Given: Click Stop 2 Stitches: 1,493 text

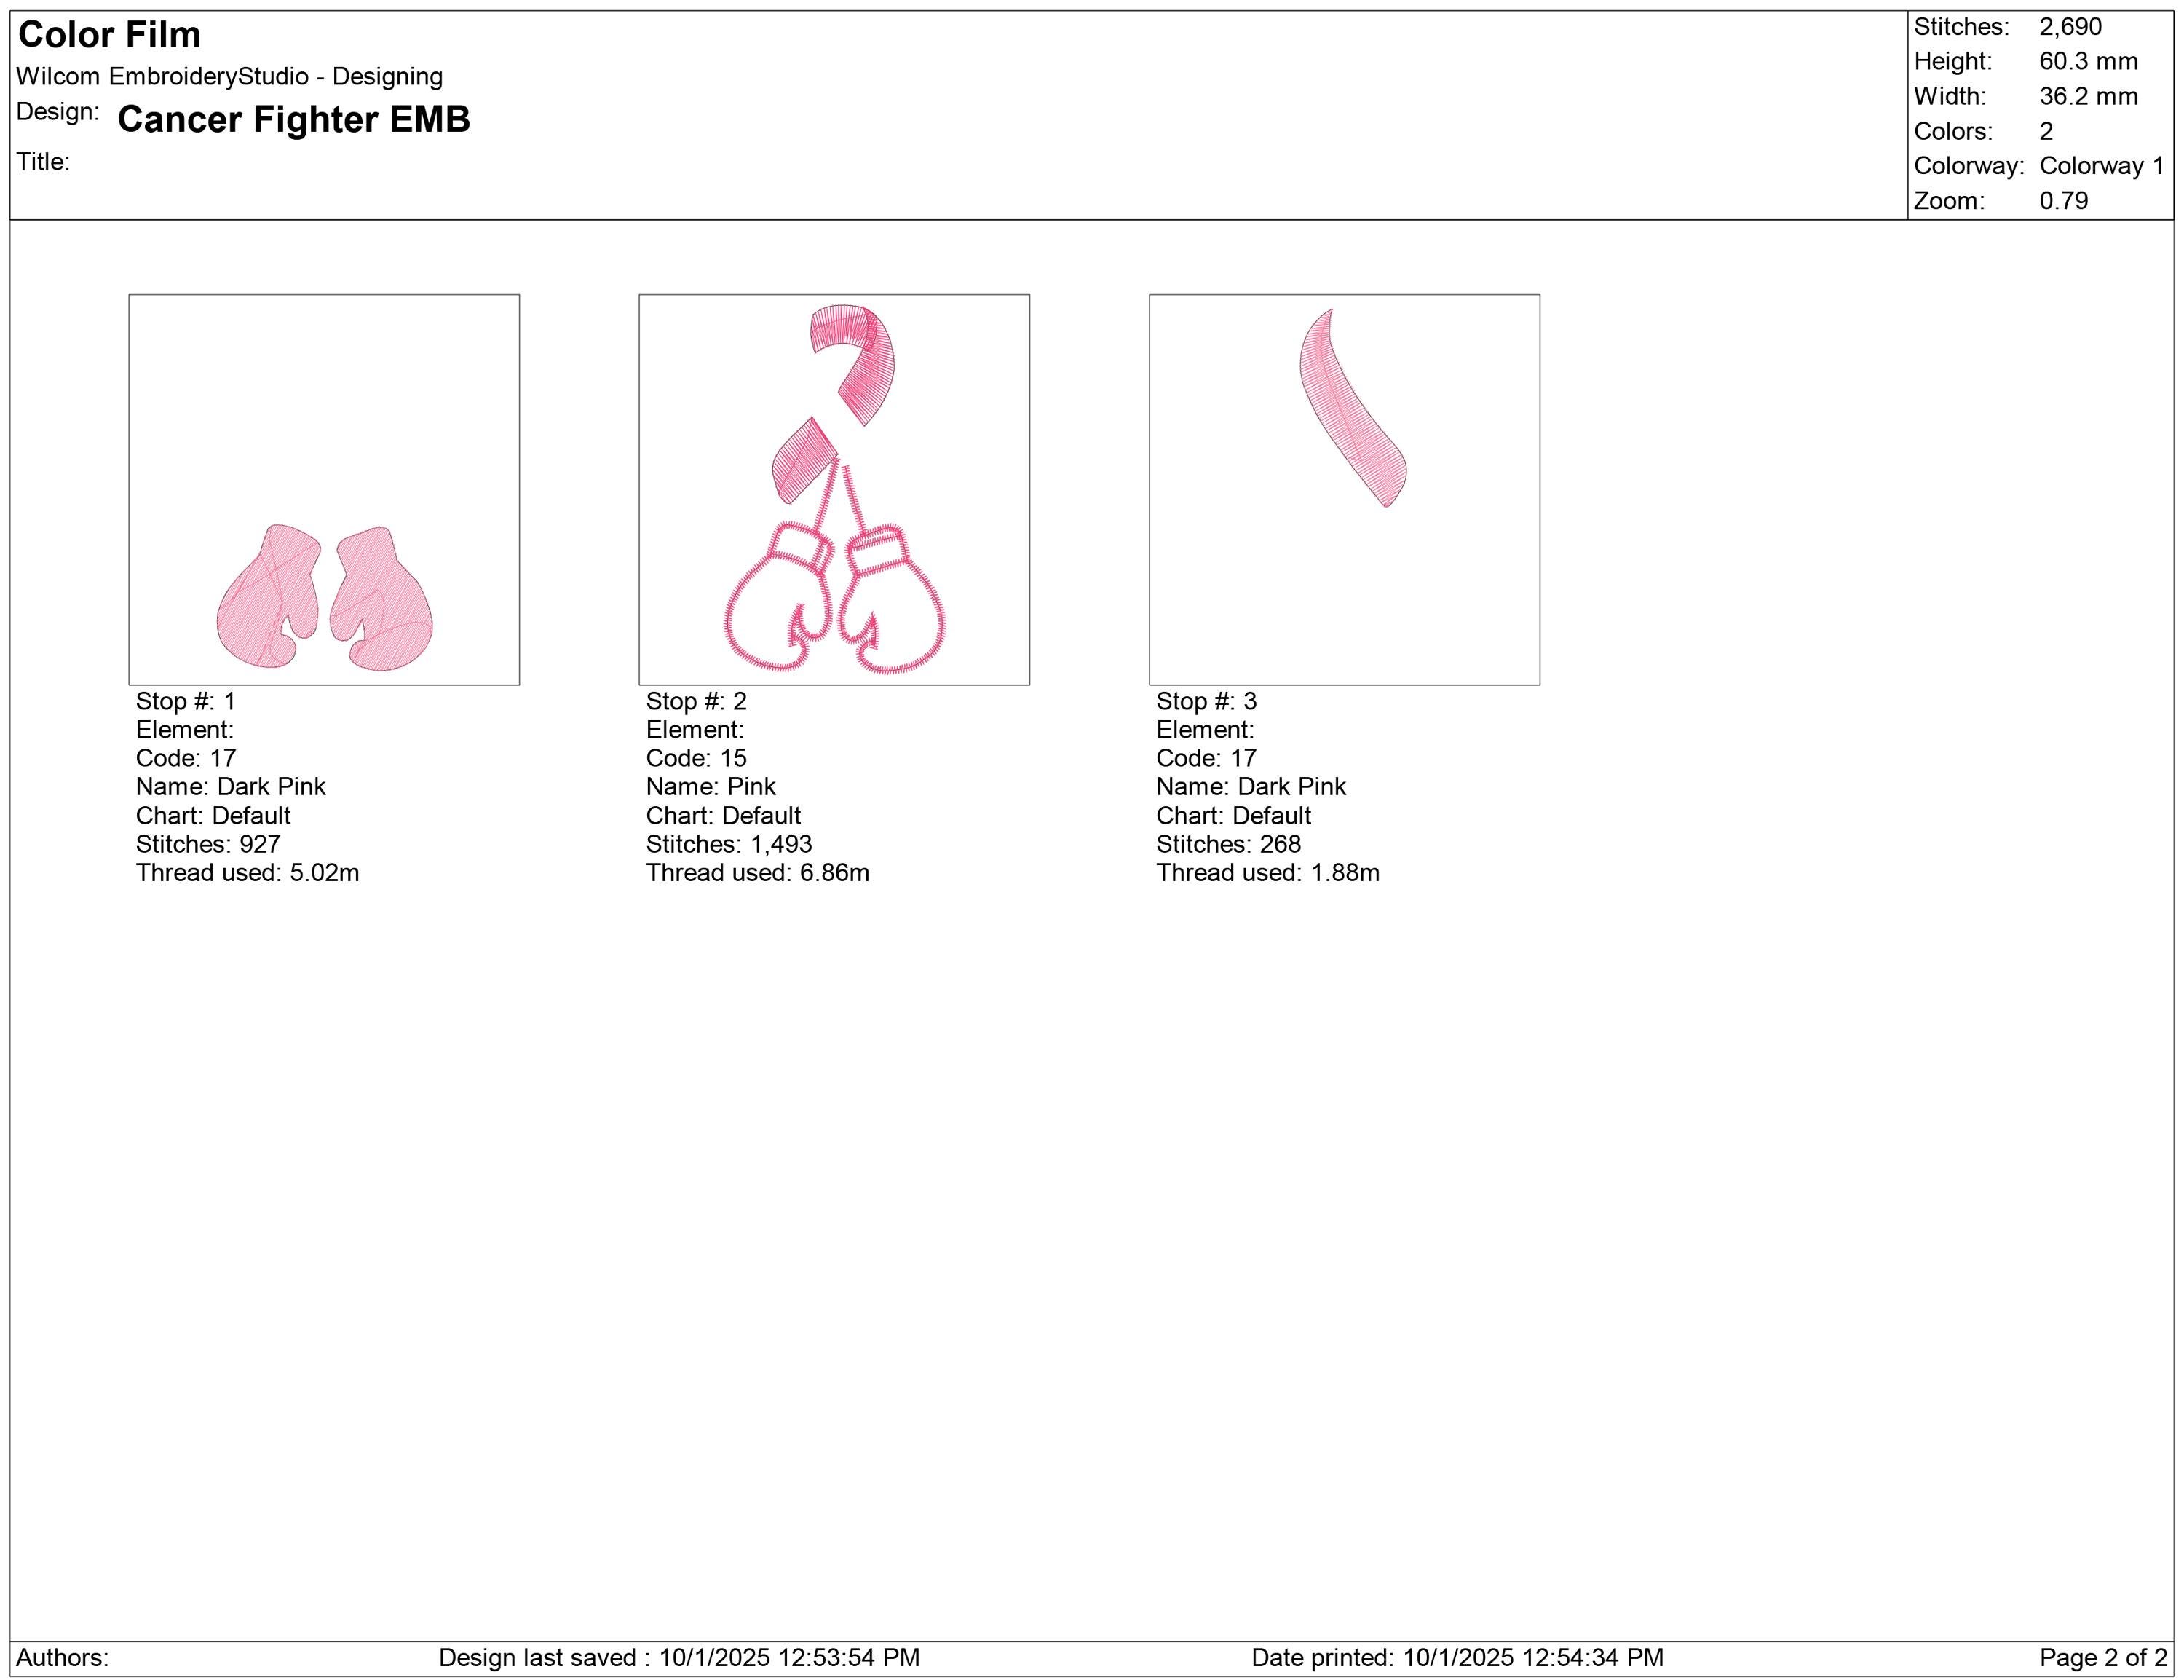Looking at the screenshot, I should coord(729,844).
